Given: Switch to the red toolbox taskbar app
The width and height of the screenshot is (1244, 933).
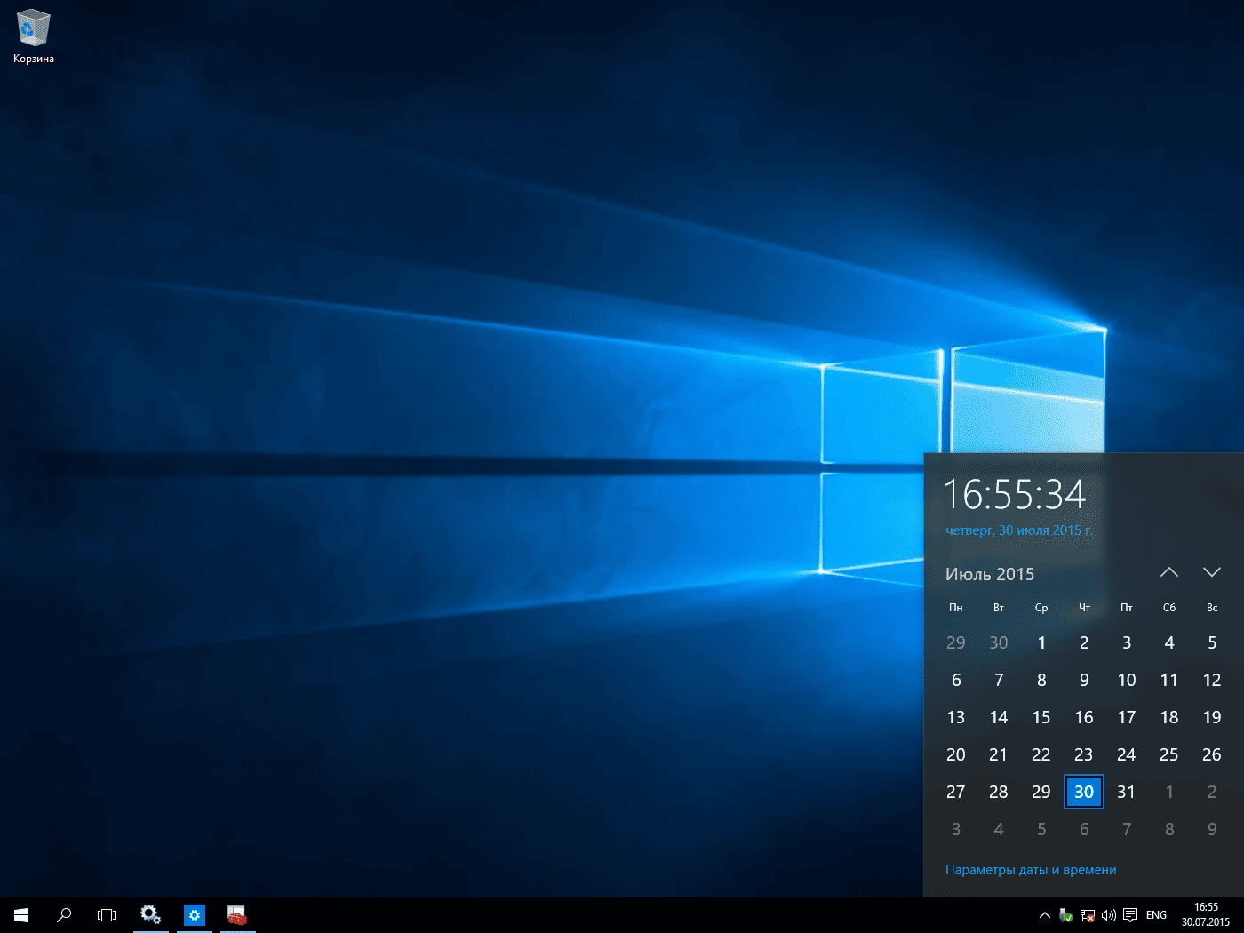Looking at the screenshot, I should 236,914.
